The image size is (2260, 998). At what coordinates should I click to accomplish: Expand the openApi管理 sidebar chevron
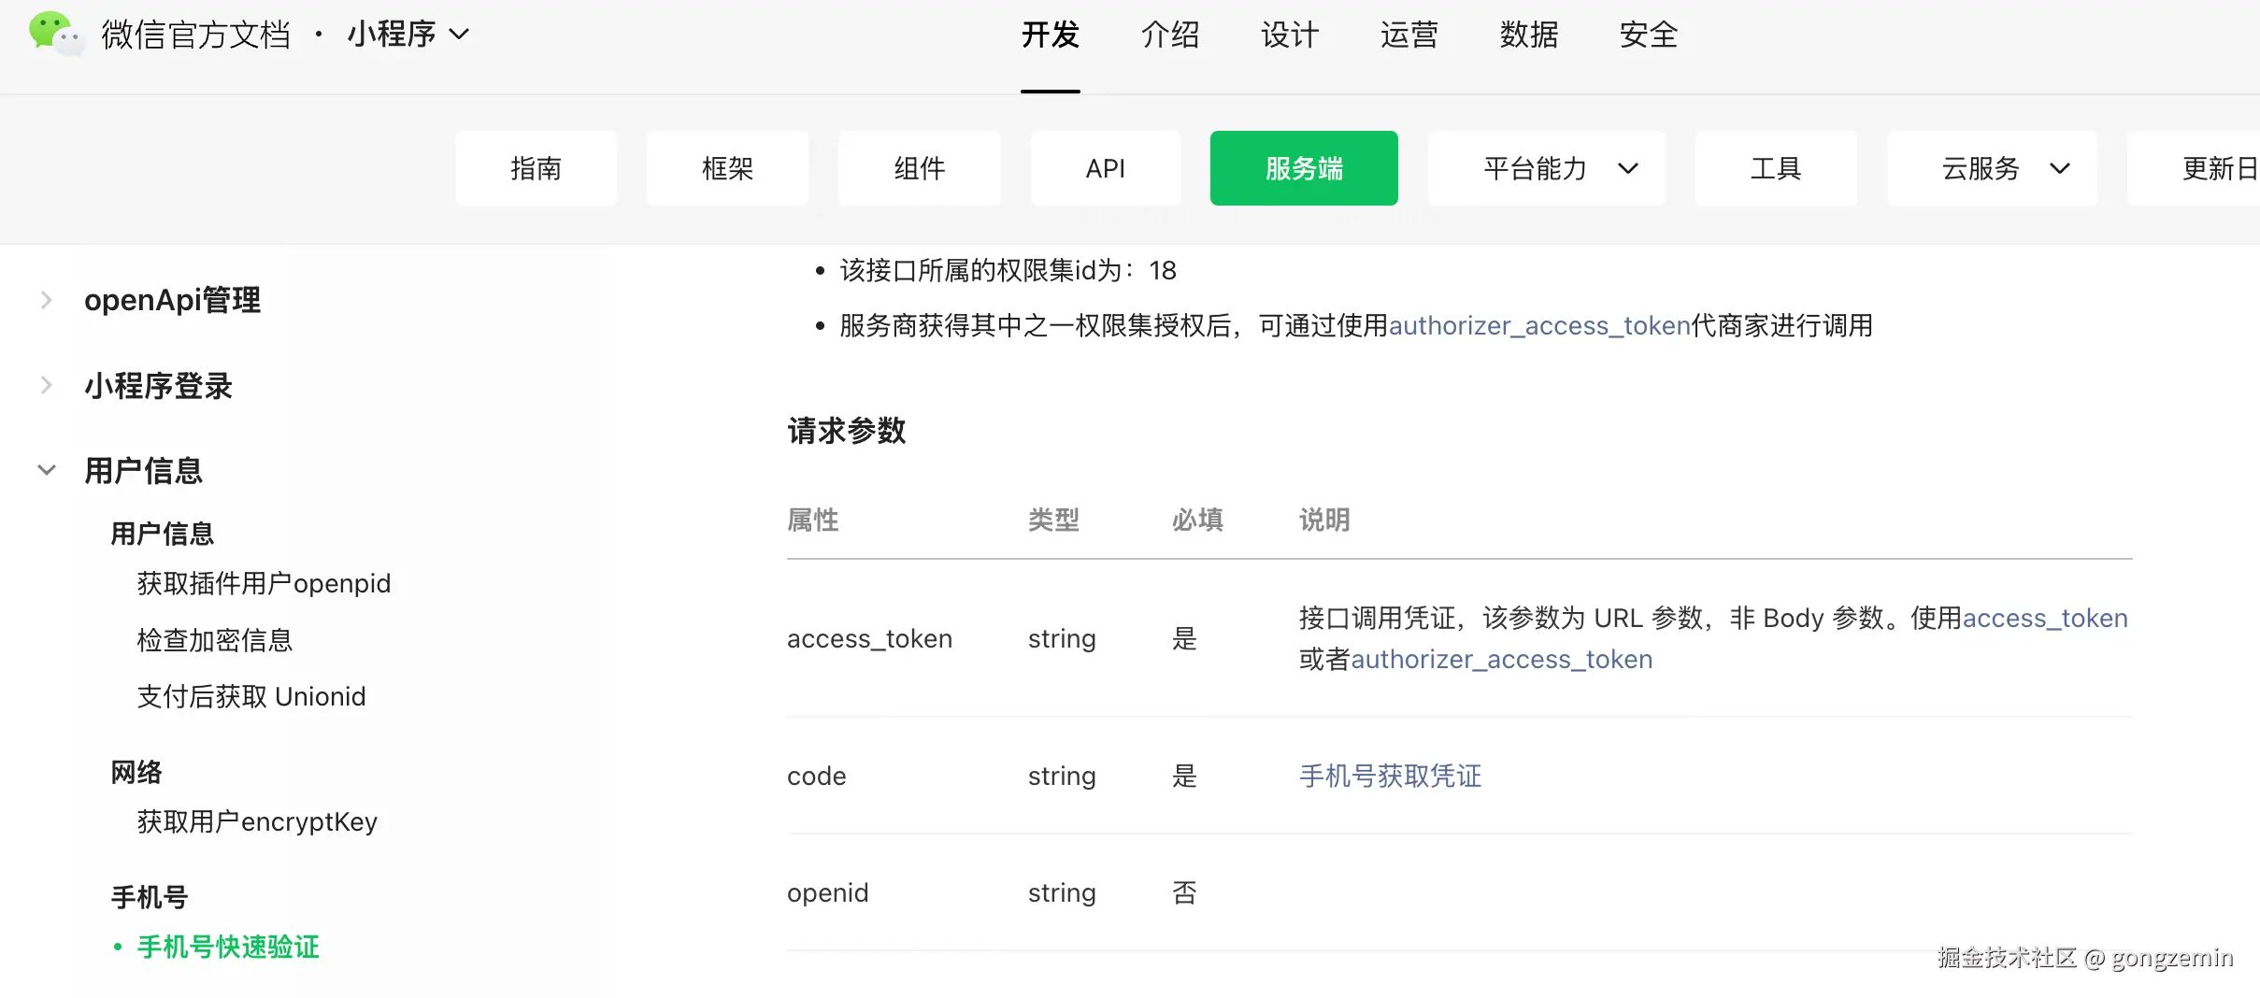click(46, 300)
